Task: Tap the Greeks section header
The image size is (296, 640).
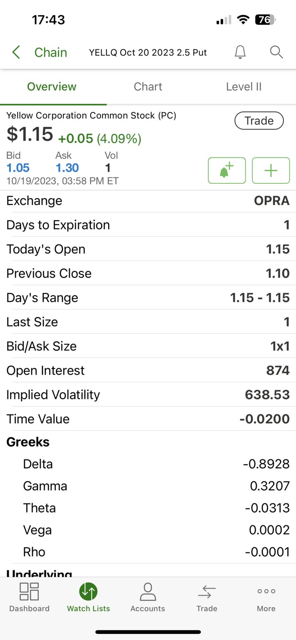Action: 28,442
